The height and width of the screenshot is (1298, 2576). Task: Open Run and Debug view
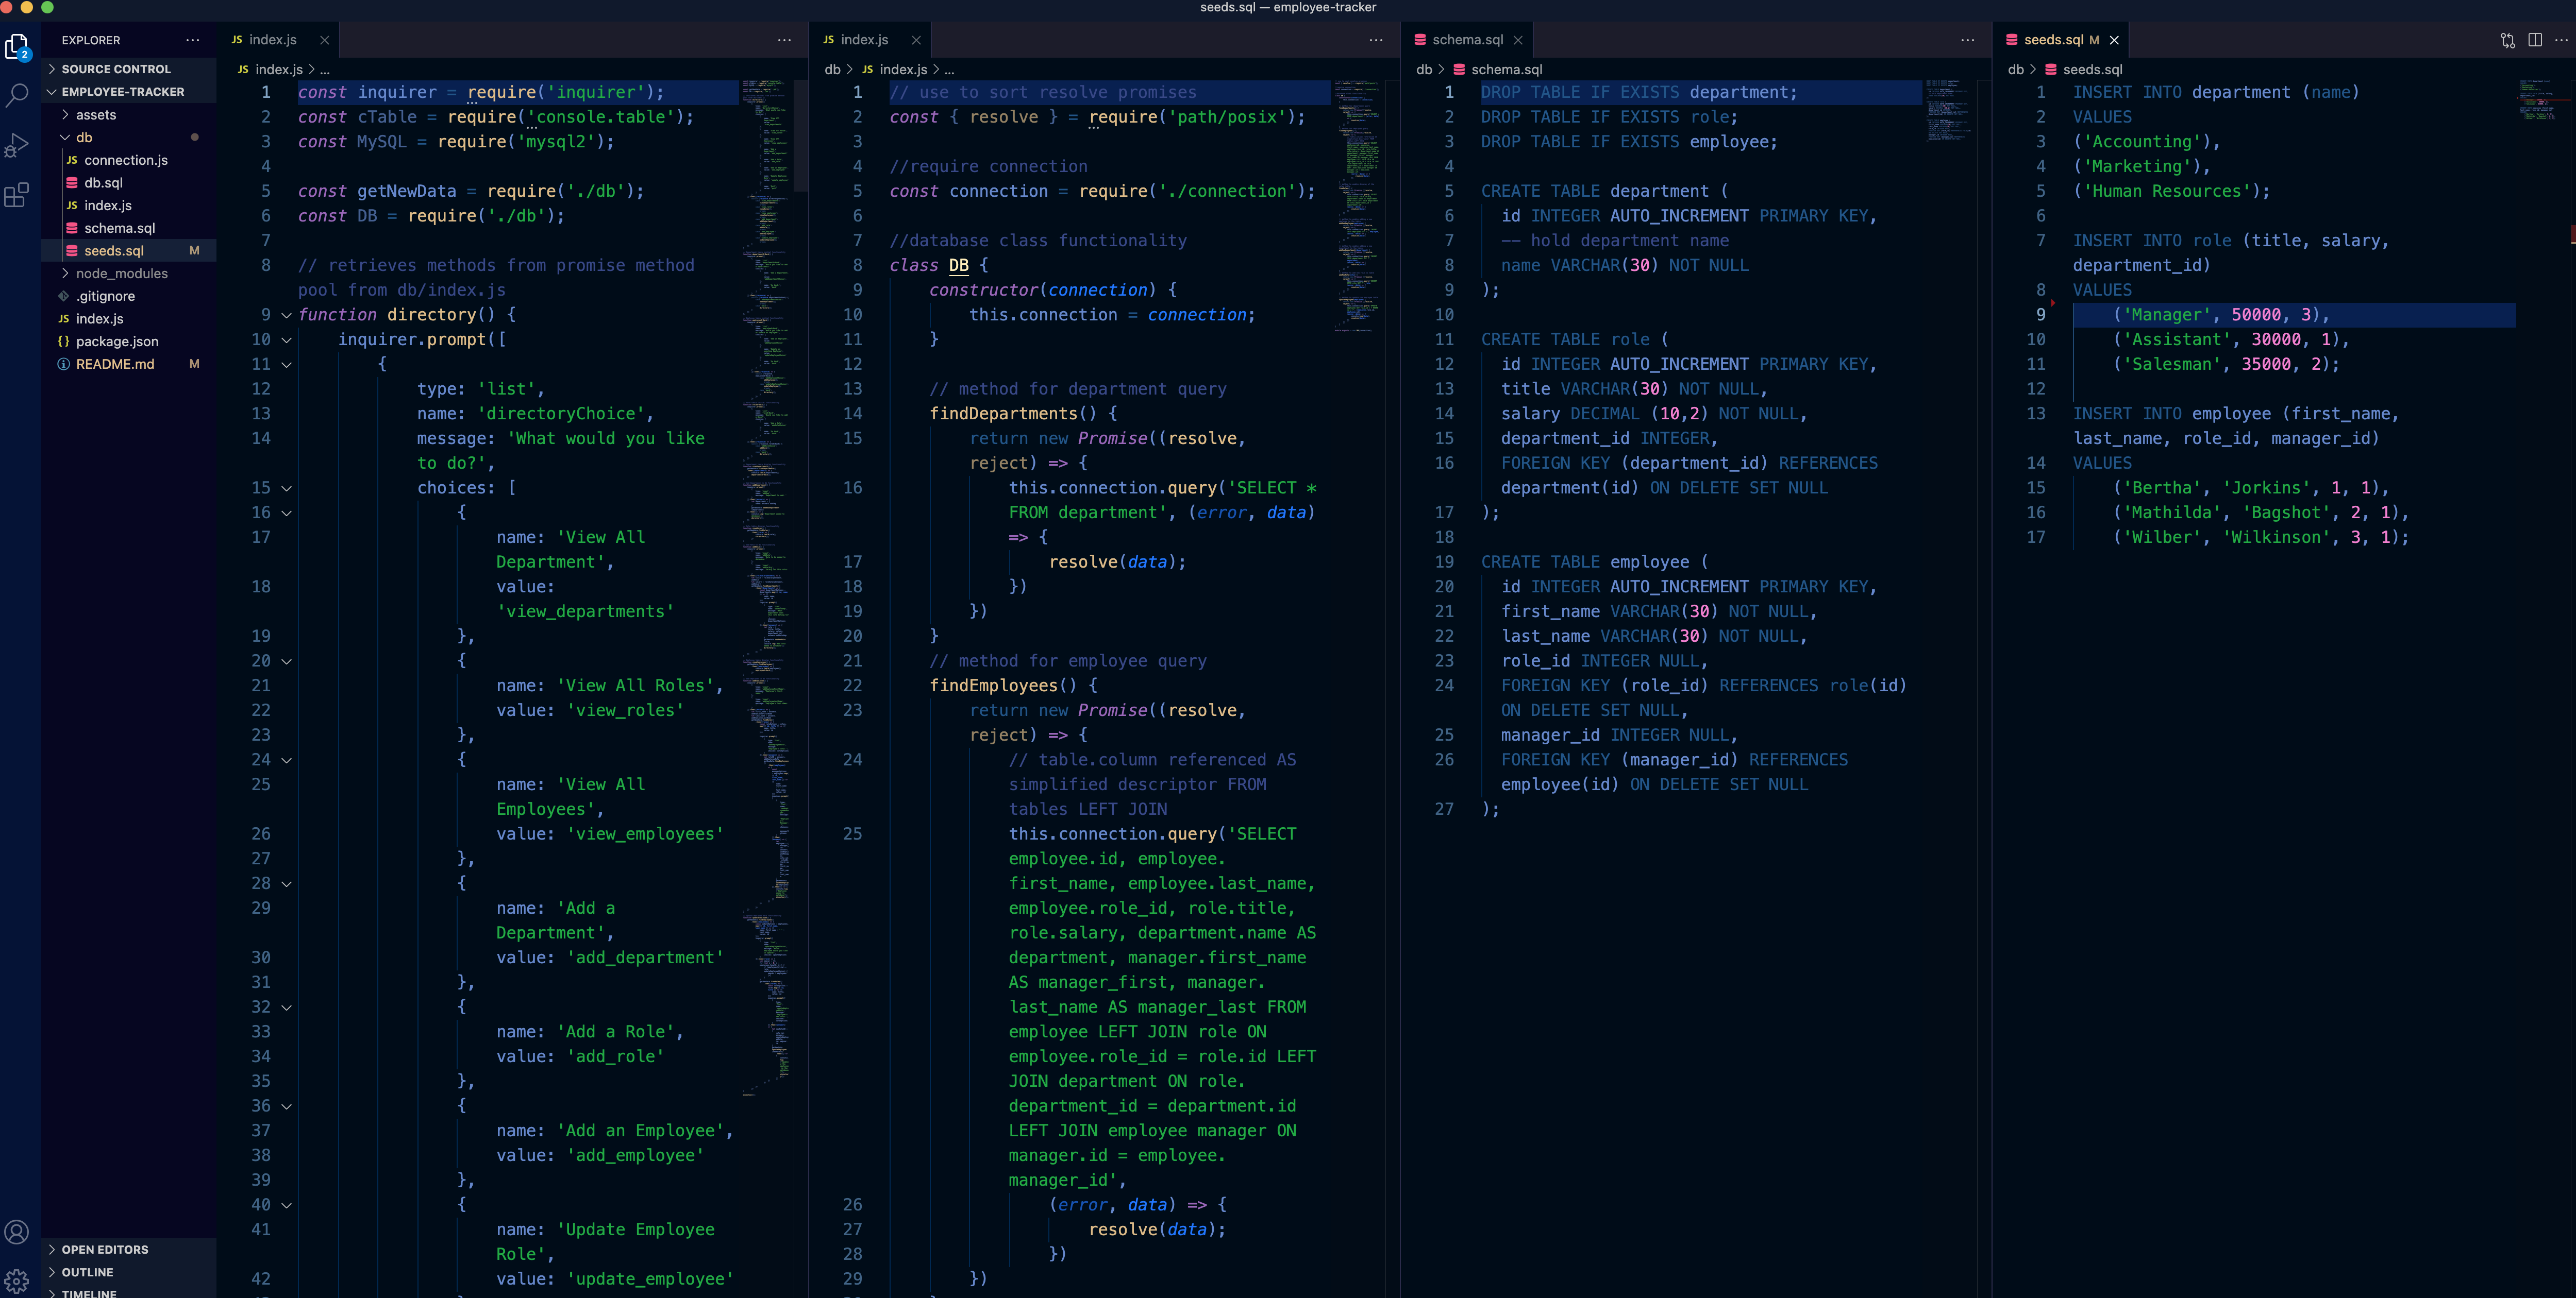pos(17,145)
